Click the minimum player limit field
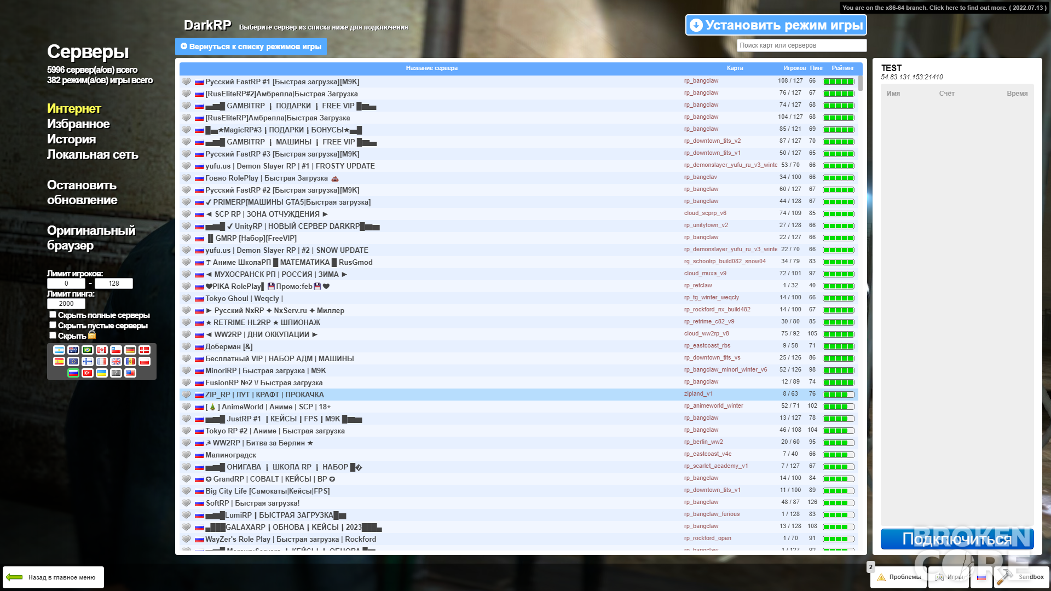Image resolution: width=1051 pixels, height=591 pixels. pos(66,283)
